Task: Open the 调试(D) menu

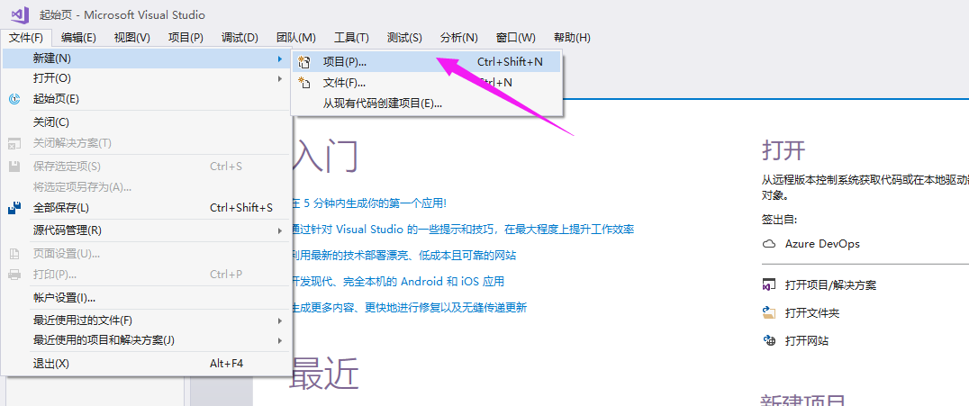Action: click(240, 38)
